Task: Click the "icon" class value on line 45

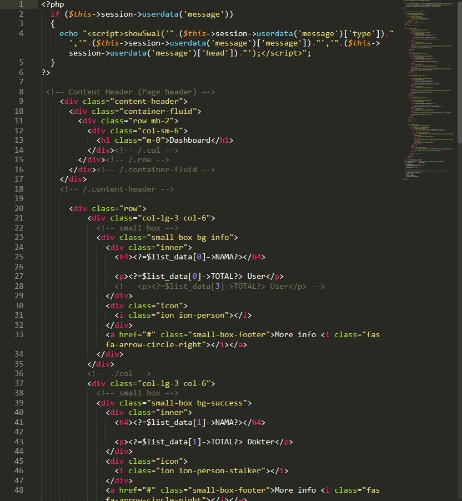Action: tap(169, 461)
